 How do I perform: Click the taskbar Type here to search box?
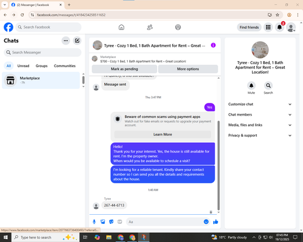pos(45,237)
